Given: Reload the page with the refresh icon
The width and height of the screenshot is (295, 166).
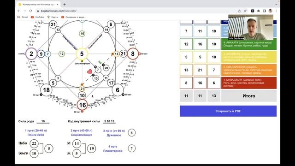Looking at the screenshot, I should click(x=31, y=11).
